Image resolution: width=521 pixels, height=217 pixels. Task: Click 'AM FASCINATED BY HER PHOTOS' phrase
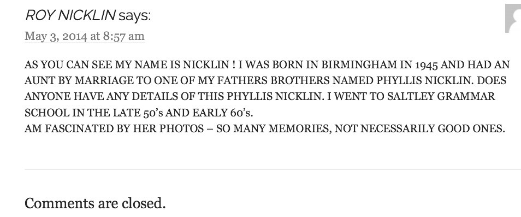point(114,128)
